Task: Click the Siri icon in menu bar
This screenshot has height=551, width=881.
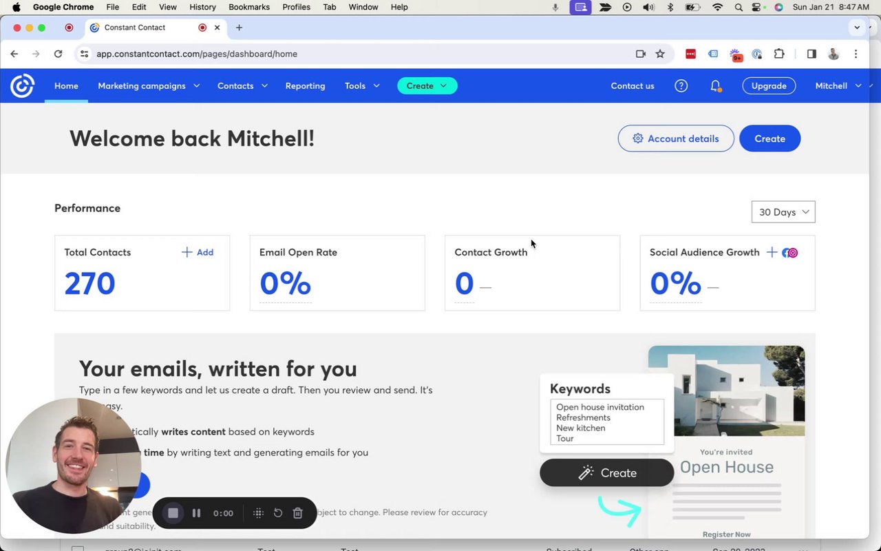Action: (x=778, y=7)
